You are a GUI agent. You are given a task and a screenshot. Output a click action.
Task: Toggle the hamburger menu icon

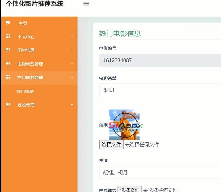[86, 4]
